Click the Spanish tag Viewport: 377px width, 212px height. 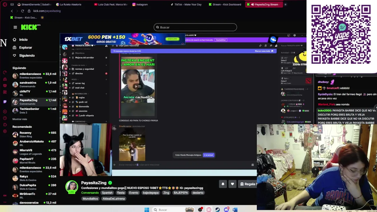[x=107, y=193]
